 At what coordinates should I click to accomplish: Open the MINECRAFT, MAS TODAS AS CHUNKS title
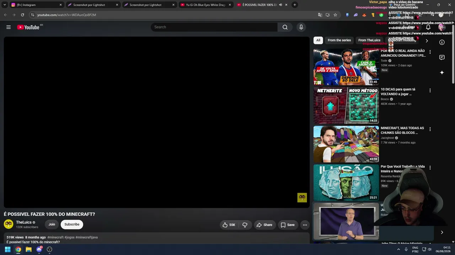click(x=402, y=130)
